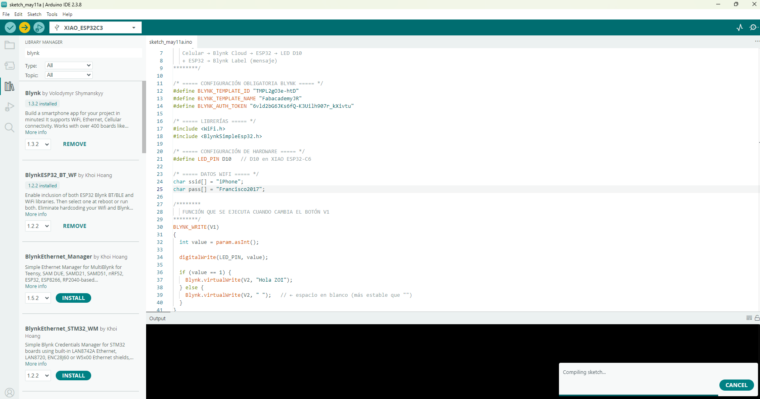Click the BlynkEthernet_Manager library title
The height and width of the screenshot is (399, 760).
click(59, 257)
